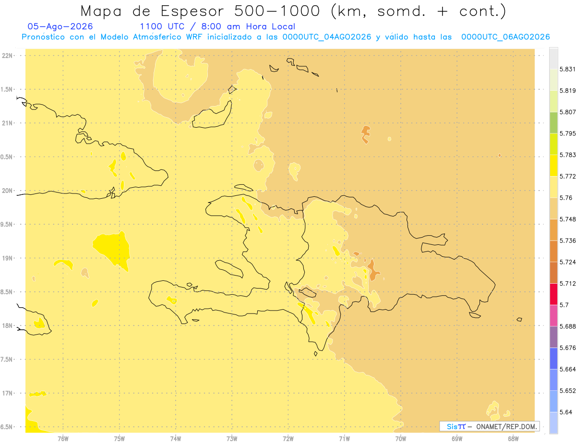Click the 70W longitude label
Viewport: 576px width, 445px height.
401,438
